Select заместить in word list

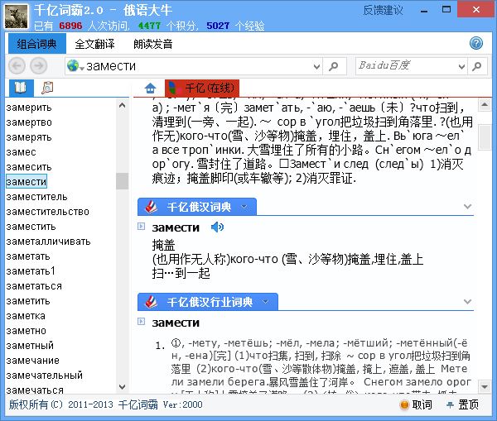(31, 227)
